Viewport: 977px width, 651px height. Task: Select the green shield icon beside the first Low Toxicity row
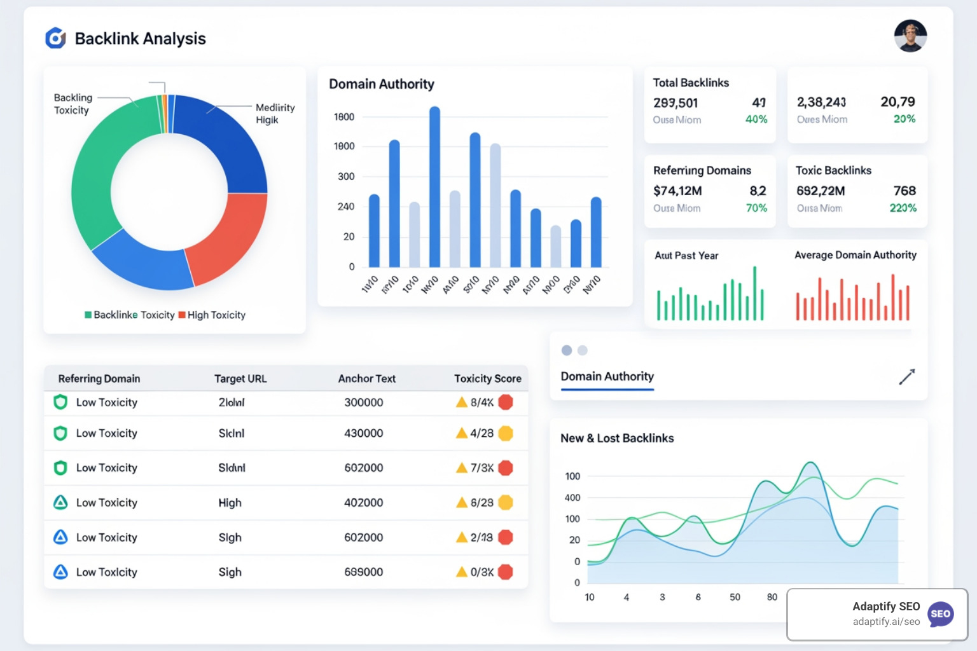[x=60, y=402]
